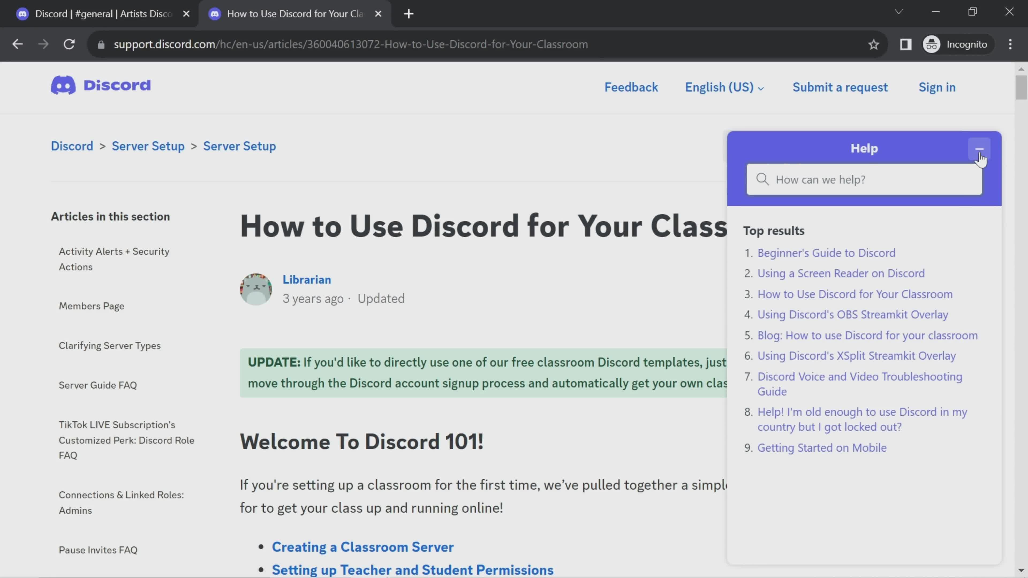Viewport: 1028px width, 578px height.
Task: Click Sign in
Action: [x=937, y=87]
